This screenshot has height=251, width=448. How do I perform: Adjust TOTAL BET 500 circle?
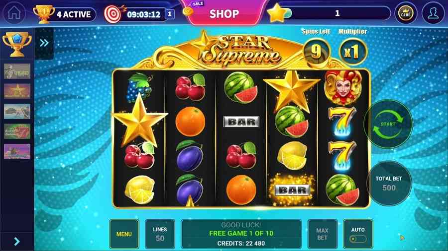[x=389, y=183]
